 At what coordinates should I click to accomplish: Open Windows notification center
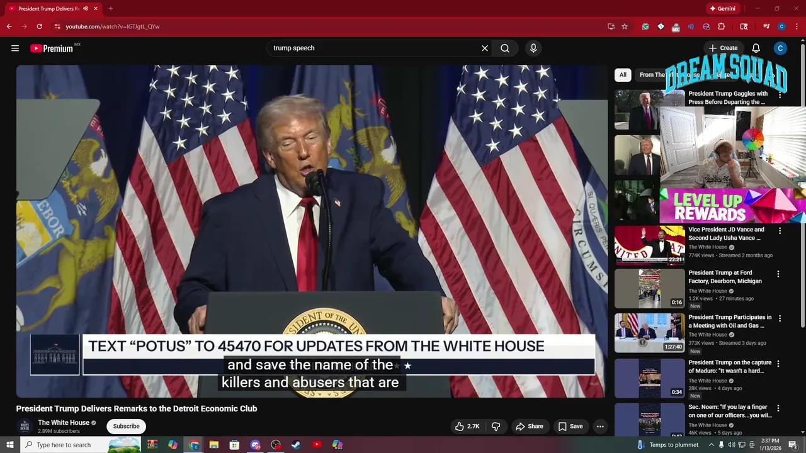[x=793, y=445]
